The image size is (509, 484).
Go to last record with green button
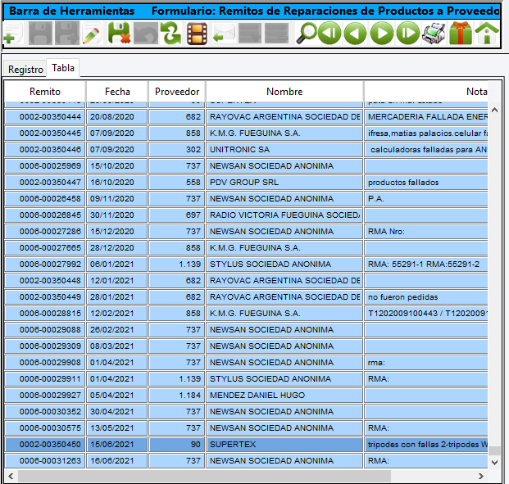(x=408, y=33)
